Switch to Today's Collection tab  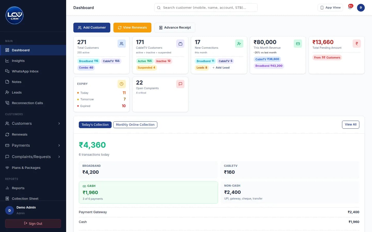pos(95,125)
